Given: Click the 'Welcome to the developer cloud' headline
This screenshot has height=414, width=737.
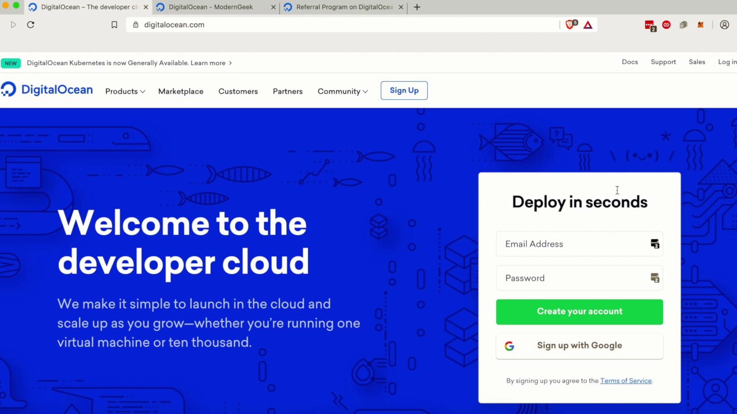Looking at the screenshot, I should click(x=183, y=243).
